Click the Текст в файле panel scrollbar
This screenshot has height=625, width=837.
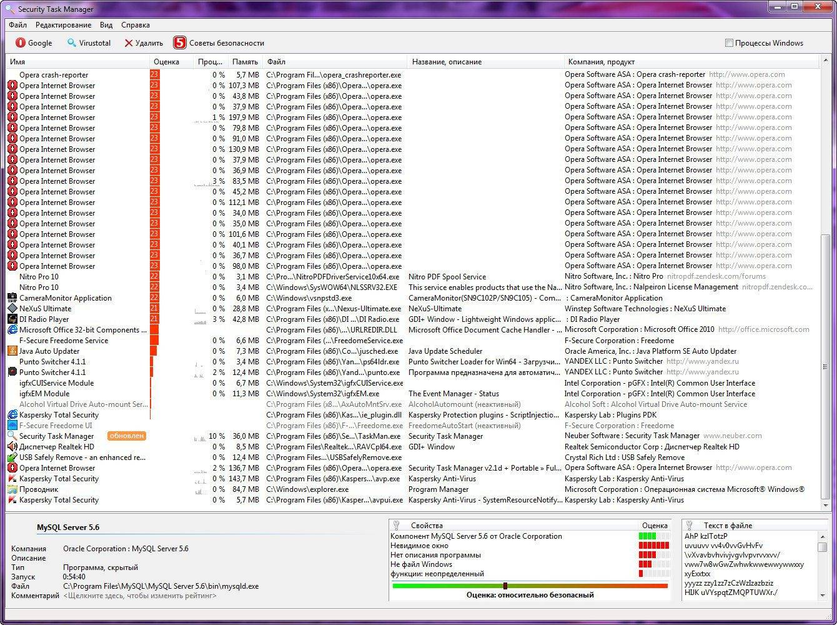click(822, 566)
